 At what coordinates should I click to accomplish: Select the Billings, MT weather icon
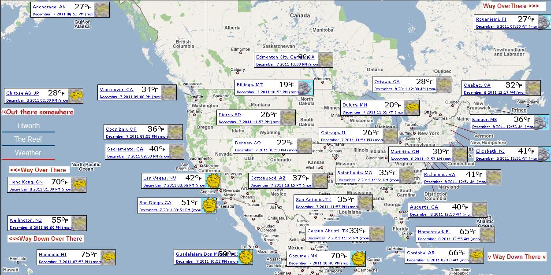(x=305, y=88)
